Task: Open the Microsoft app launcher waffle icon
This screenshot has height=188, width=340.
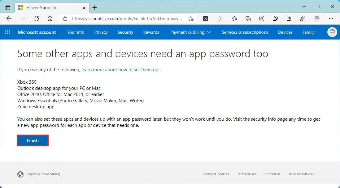Action: [7, 32]
